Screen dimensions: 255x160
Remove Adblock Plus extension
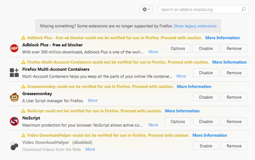pos(234,48)
